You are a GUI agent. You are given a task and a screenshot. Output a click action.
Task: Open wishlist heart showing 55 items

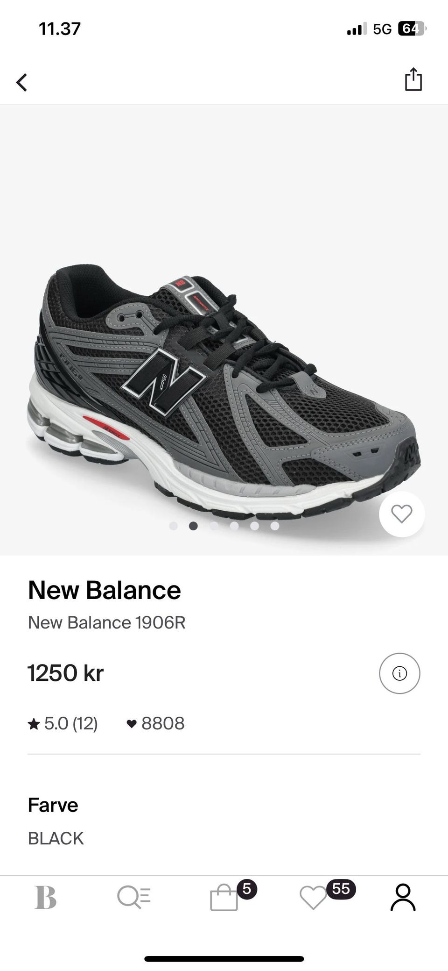point(327,895)
